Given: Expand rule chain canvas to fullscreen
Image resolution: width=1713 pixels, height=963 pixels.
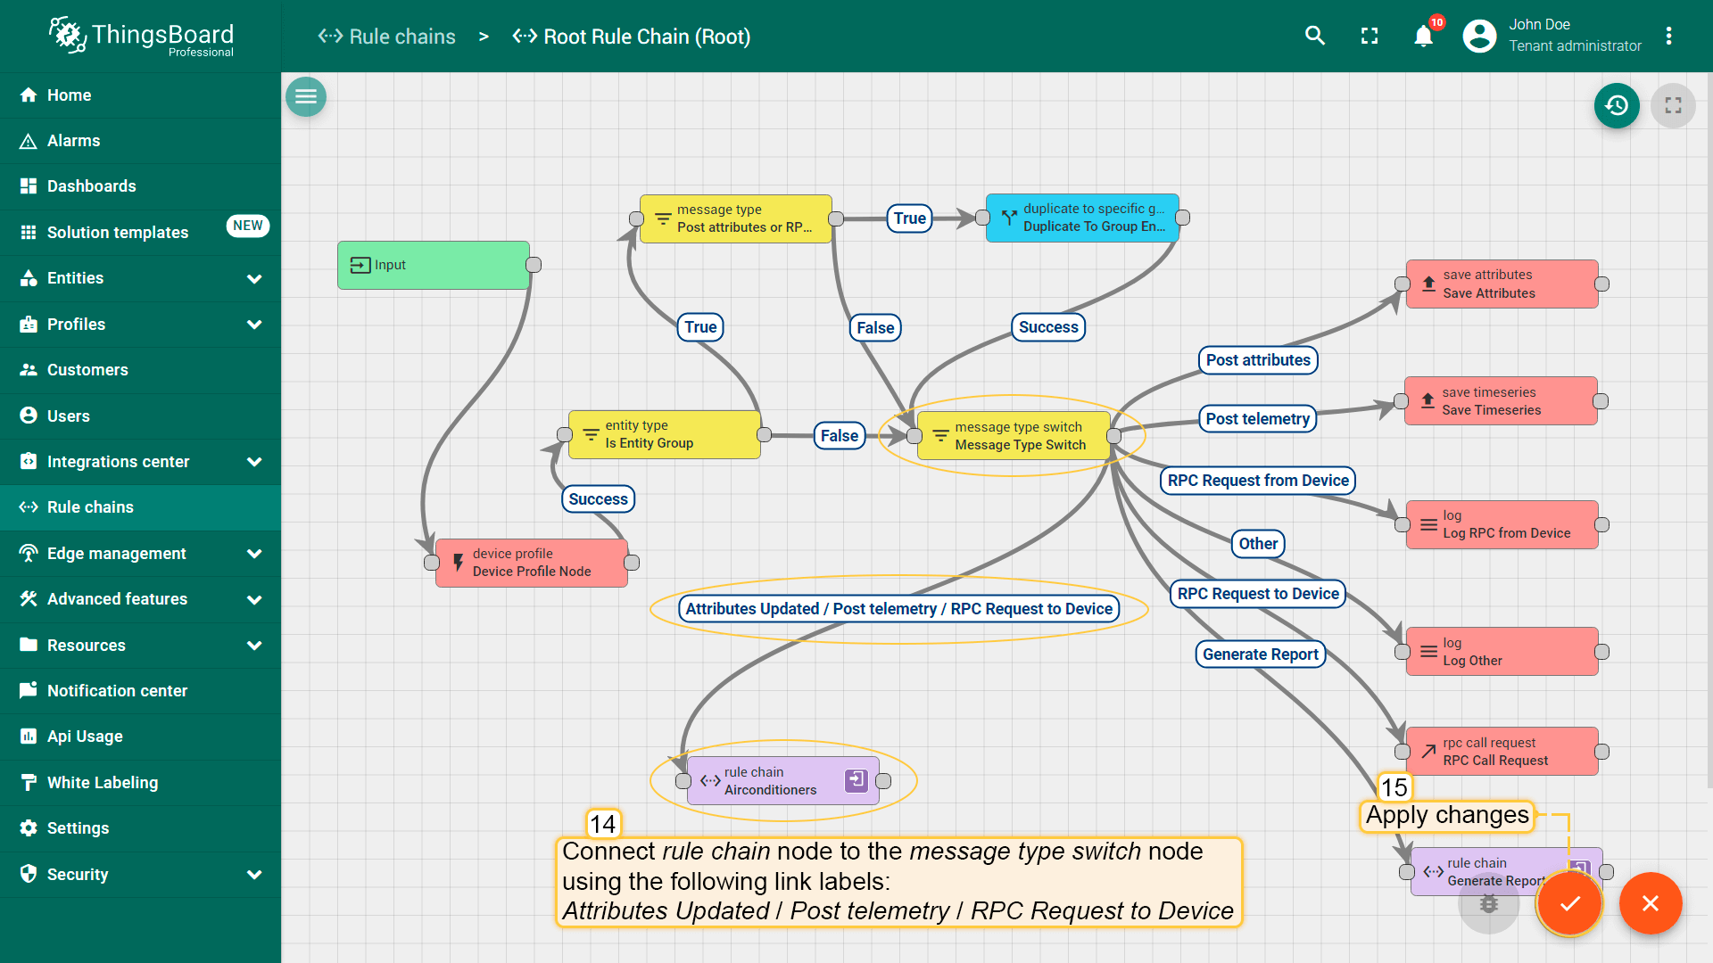Looking at the screenshot, I should [x=1673, y=106].
